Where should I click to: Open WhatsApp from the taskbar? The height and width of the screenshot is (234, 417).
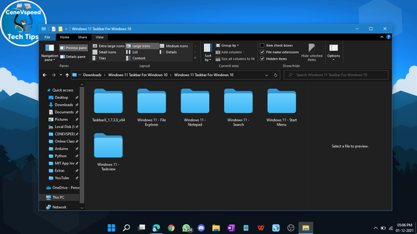(x=186, y=227)
